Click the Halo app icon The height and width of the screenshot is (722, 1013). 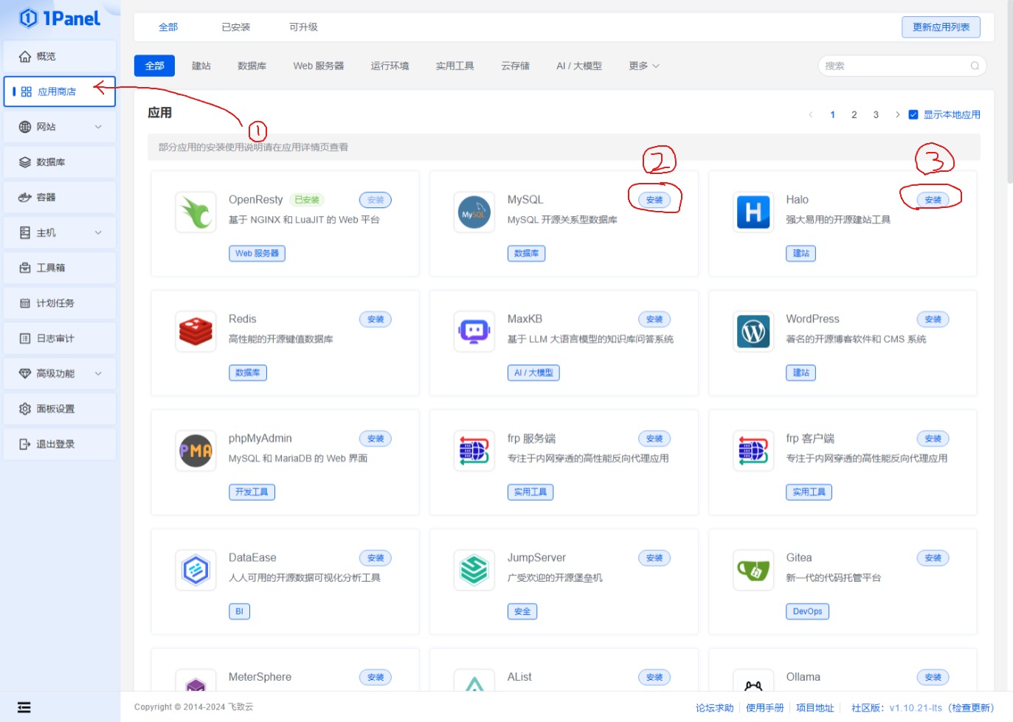753,212
